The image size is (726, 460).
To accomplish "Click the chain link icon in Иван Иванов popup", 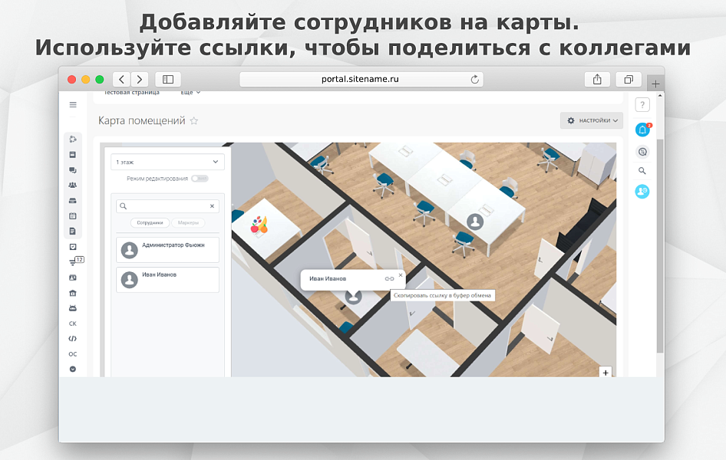I will (x=391, y=278).
